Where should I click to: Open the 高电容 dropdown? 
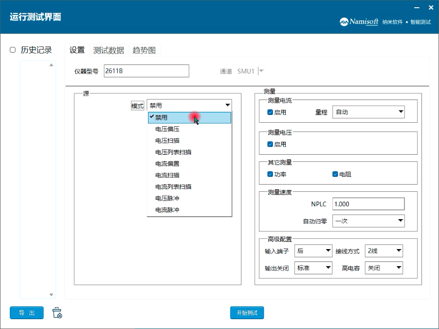(x=384, y=268)
